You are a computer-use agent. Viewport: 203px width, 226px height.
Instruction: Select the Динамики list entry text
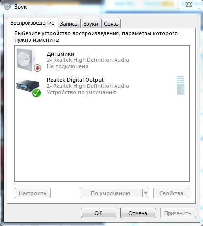click(60, 54)
